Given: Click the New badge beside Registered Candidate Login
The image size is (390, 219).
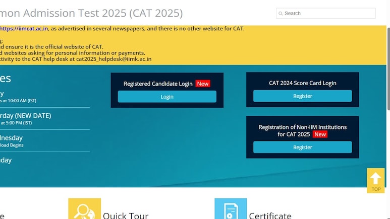Looking at the screenshot, I should (203, 84).
